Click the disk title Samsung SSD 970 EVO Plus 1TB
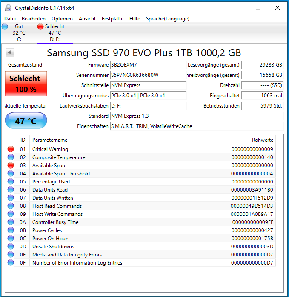Screen dimensions: 289x297 coord(144,52)
